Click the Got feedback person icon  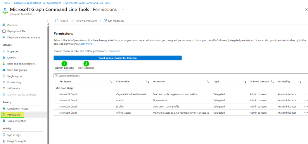(105, 21)
